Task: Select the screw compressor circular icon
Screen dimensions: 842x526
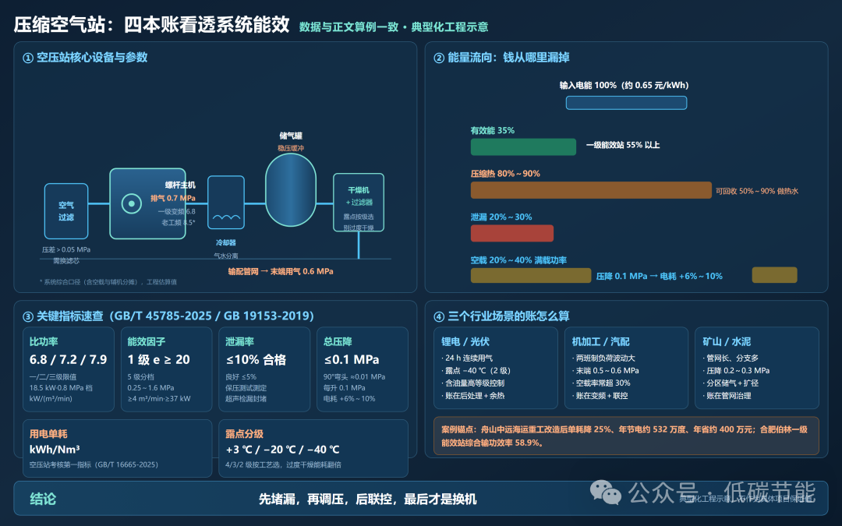Action: [x=132, y=203]
